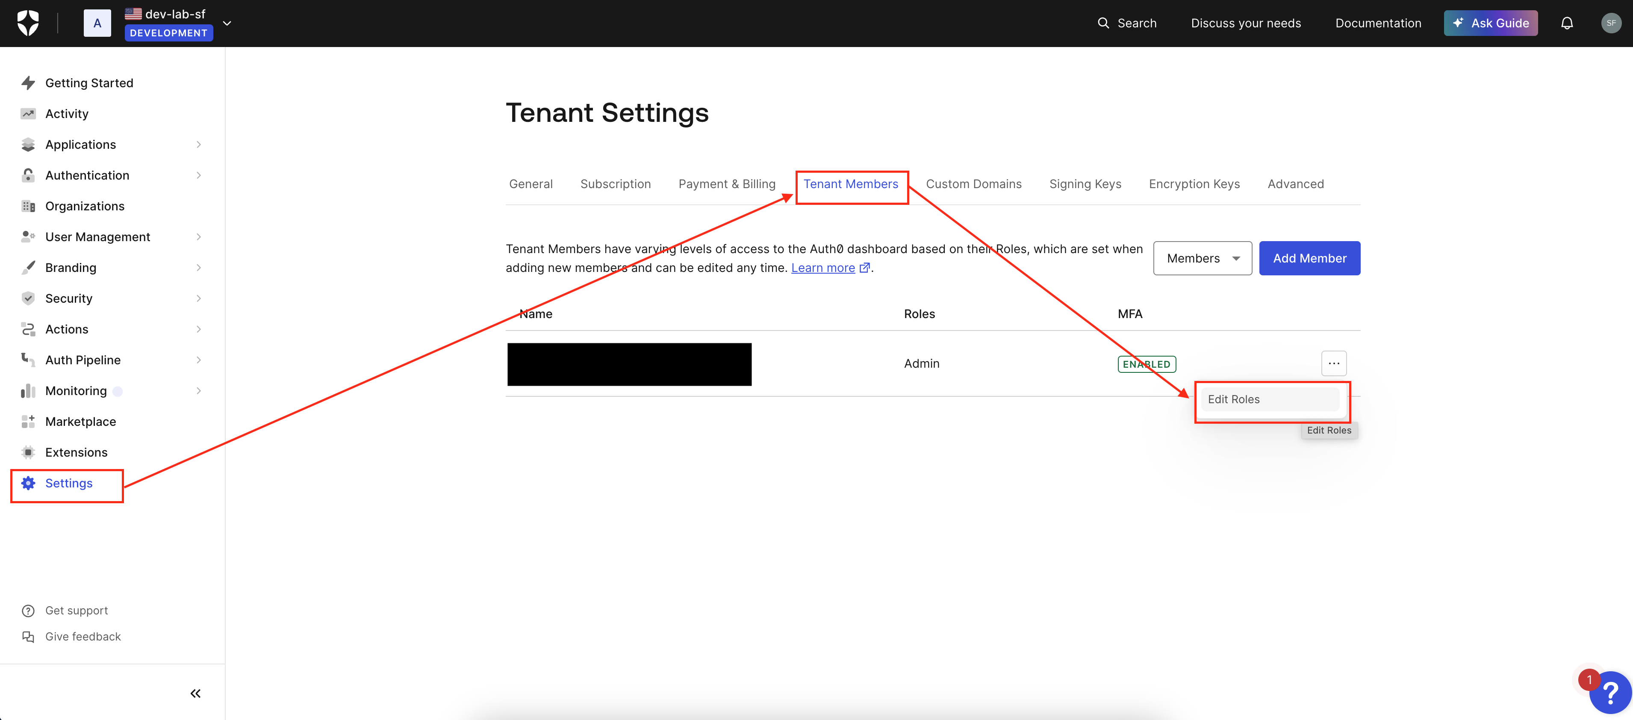The height and width of the screenshot is (720, 1633).
Task: Click the Search text in header
Action: 1137,23
